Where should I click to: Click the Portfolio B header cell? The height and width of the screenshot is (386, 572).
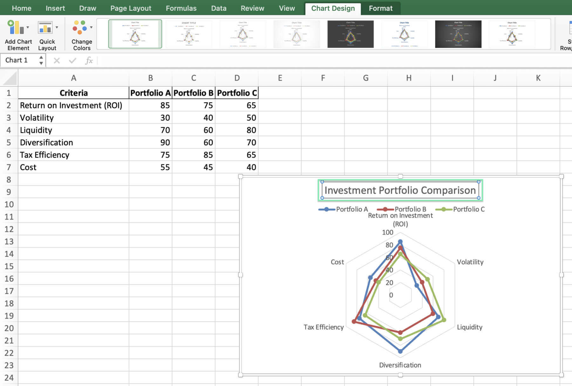[x=194, y=93]
